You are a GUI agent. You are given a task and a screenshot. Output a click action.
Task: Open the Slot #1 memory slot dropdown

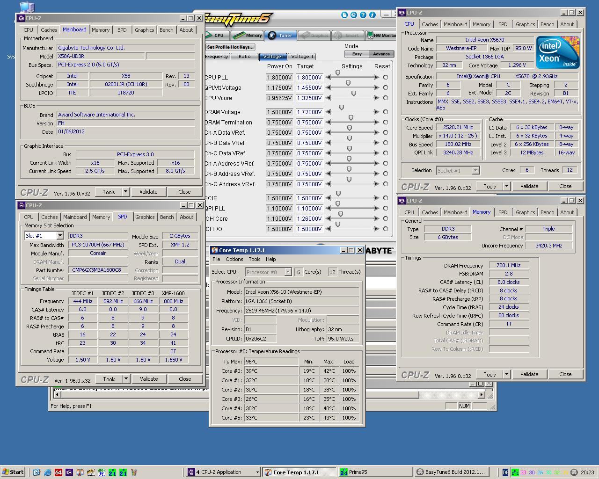(60, 236)
